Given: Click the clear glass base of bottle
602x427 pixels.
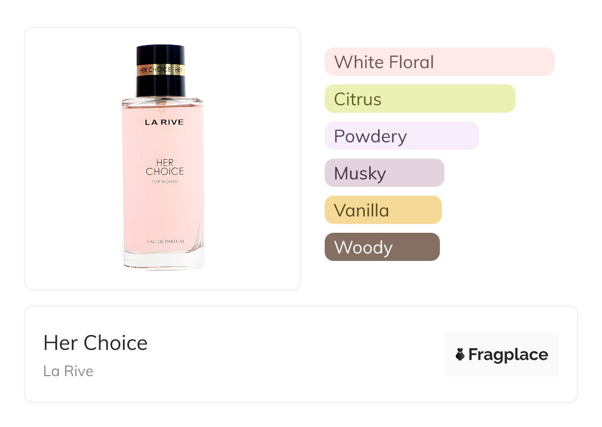Looking at the screenshot, I should tap(164, 259).
